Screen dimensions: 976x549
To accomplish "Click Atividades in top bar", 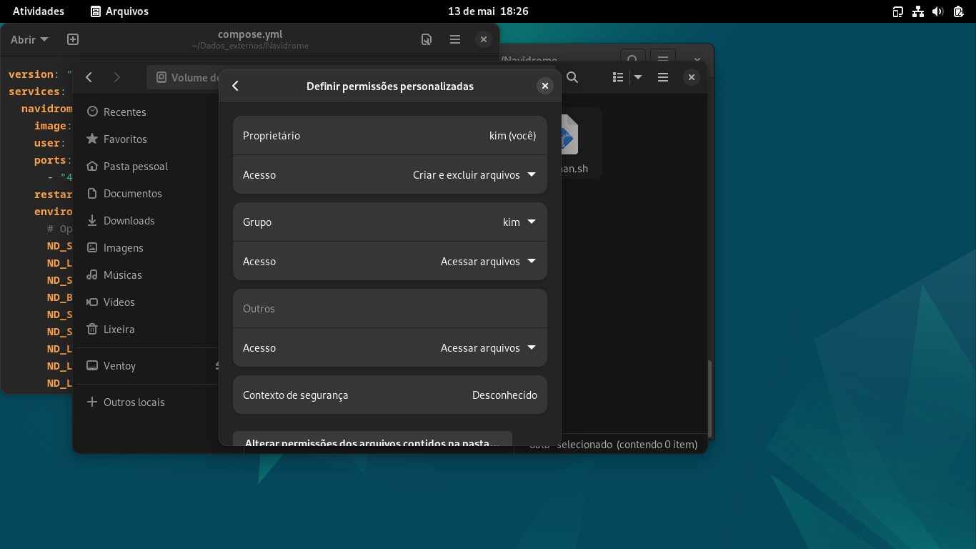I will 39,11.
